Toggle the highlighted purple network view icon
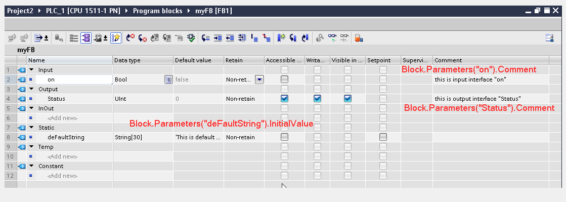 (85, 37)
